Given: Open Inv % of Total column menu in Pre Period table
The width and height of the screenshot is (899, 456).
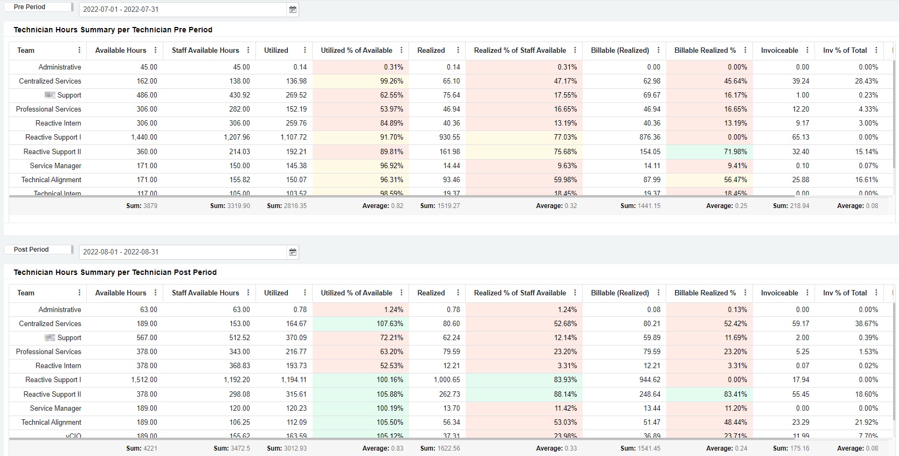Looking at the screenshot, I should pyautogui.click(x=876, y=50).
